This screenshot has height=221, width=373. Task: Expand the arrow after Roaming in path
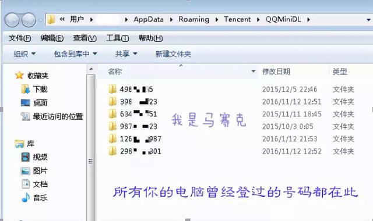[216, 19]
